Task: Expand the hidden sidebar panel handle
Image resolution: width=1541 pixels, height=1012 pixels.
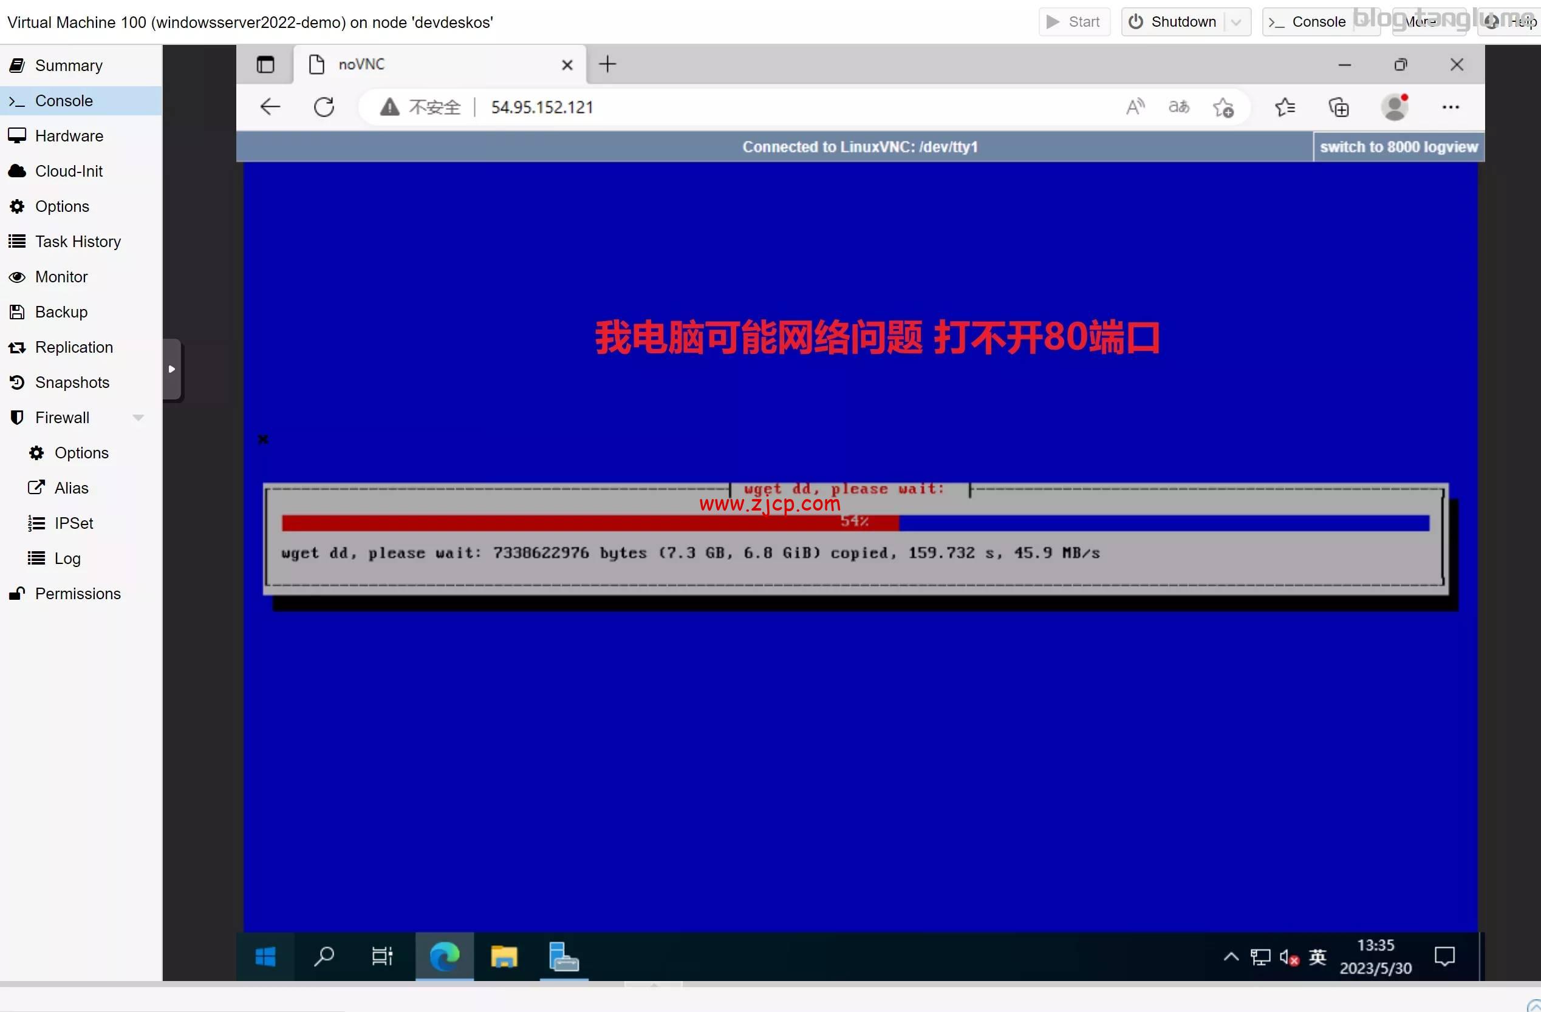Action: pos(171,369)
